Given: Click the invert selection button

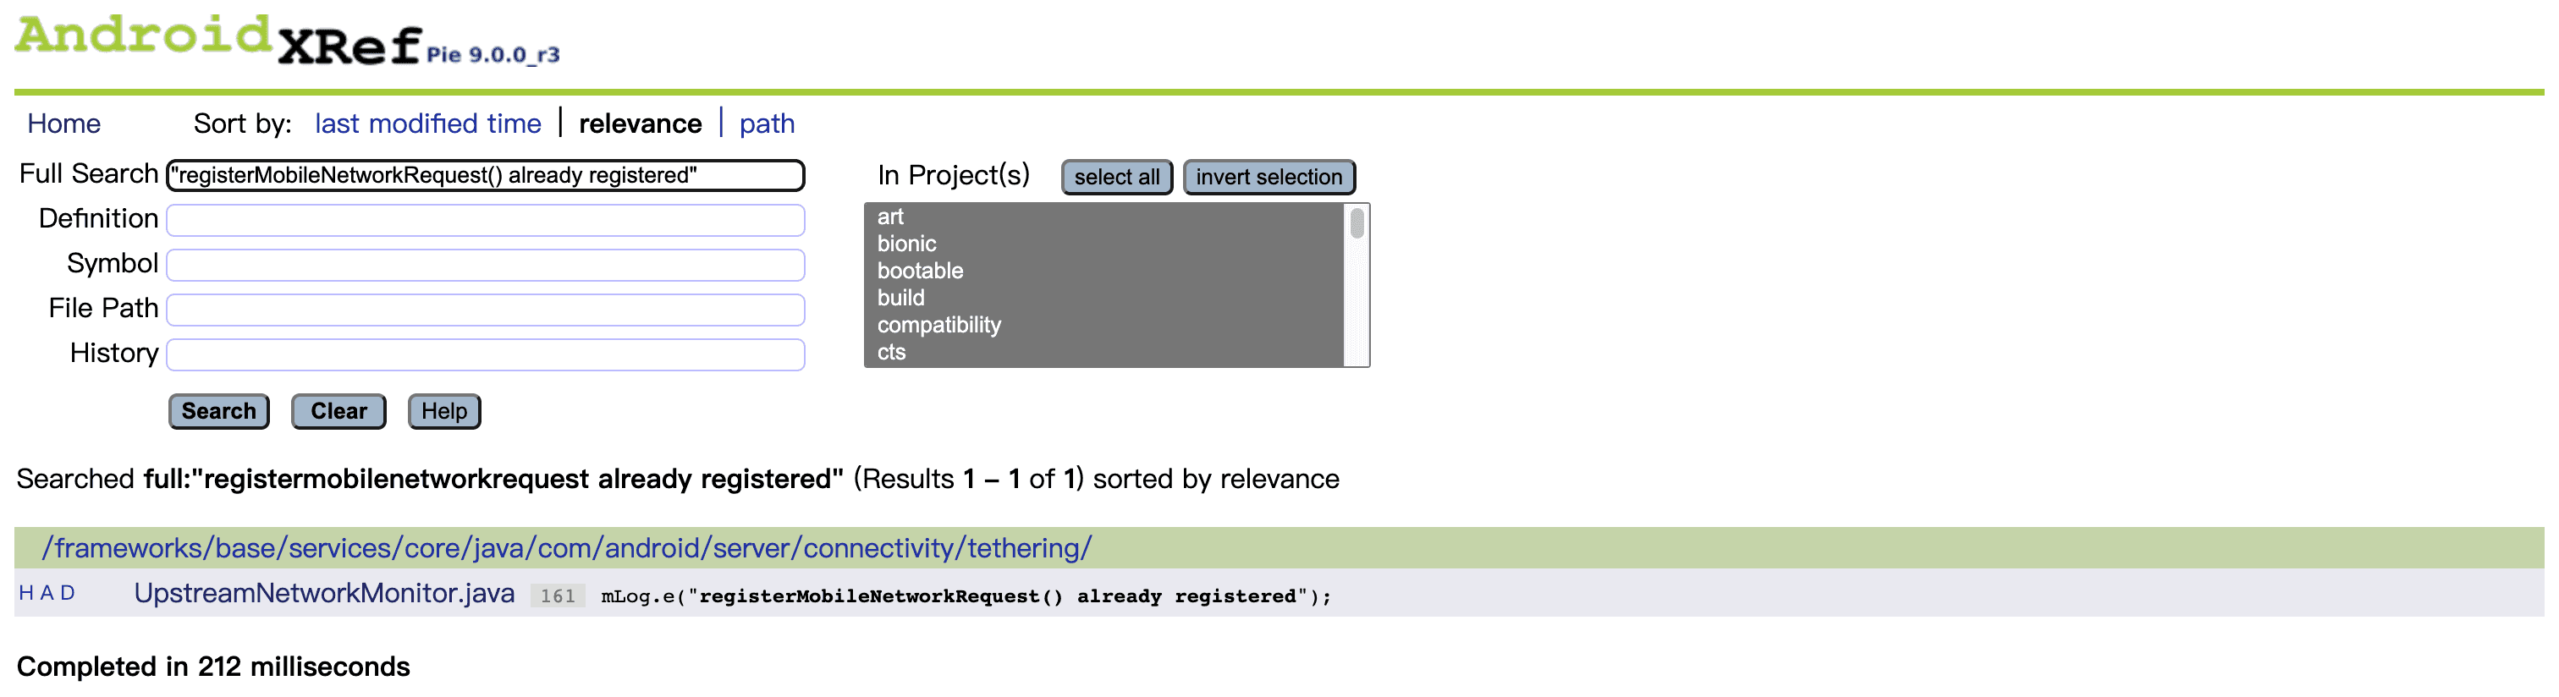Looking at the screenshot, I should [1268, 177].
